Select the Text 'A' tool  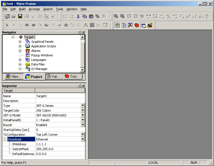[86, 25]
